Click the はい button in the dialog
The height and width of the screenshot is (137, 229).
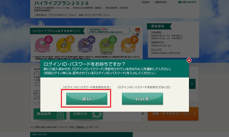click(87, 99)
